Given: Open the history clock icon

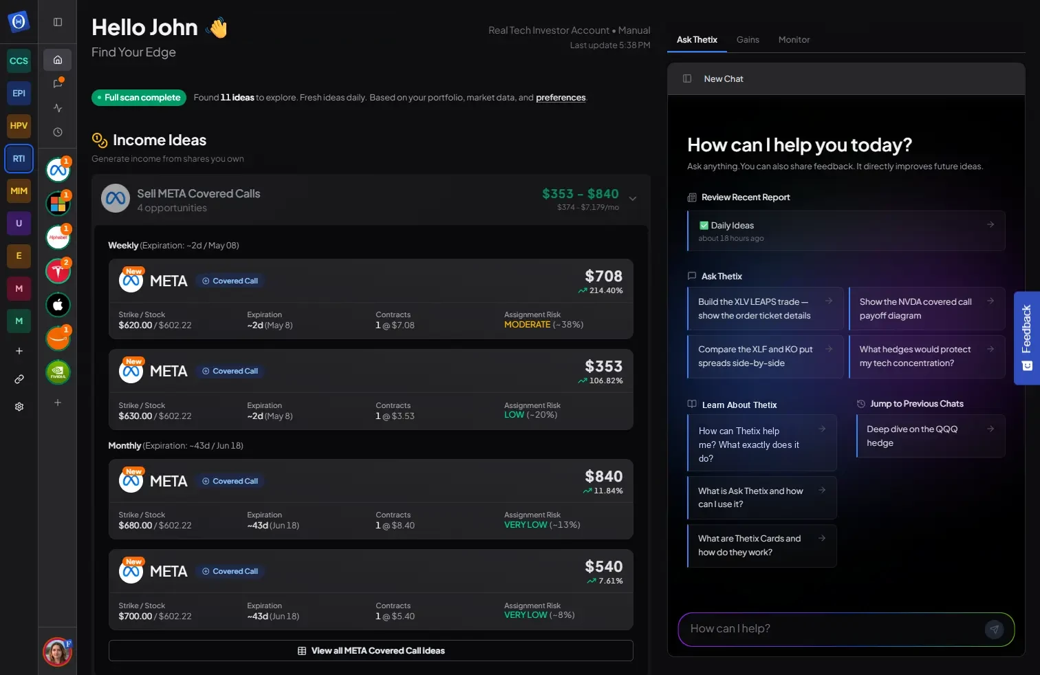Looking at the screenshot, I should (x=58, y=132).
